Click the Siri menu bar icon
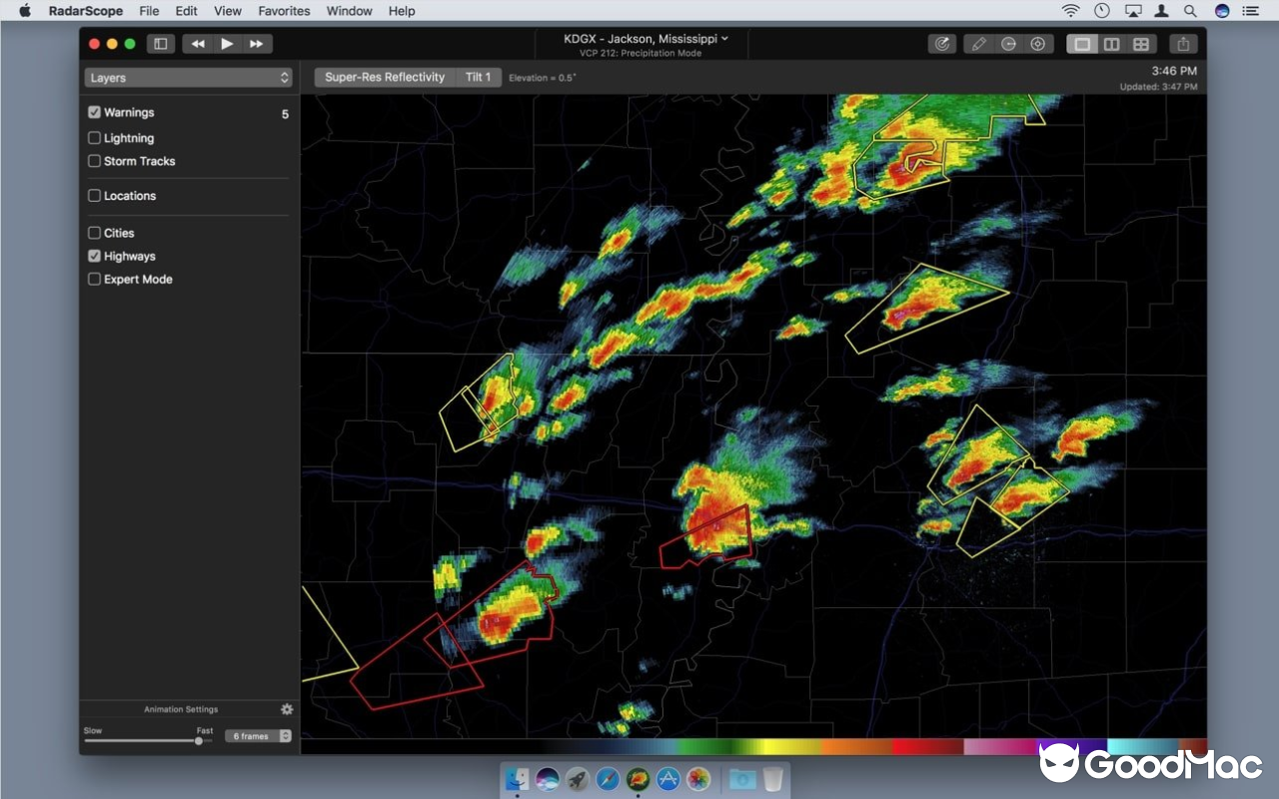Image resolution: width=1279 pixels, height=799 pixels. click(1221, 11)
